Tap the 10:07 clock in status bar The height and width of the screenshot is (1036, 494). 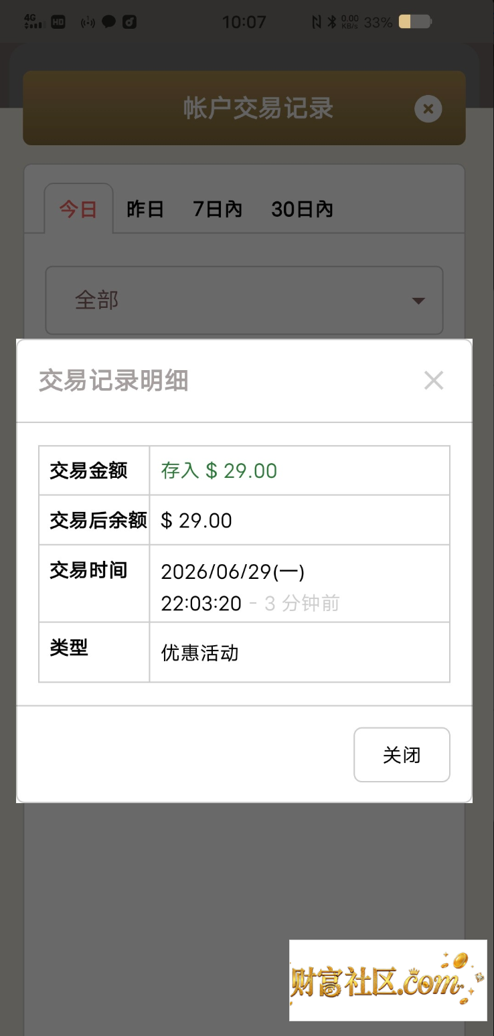[x=244, y=22]
